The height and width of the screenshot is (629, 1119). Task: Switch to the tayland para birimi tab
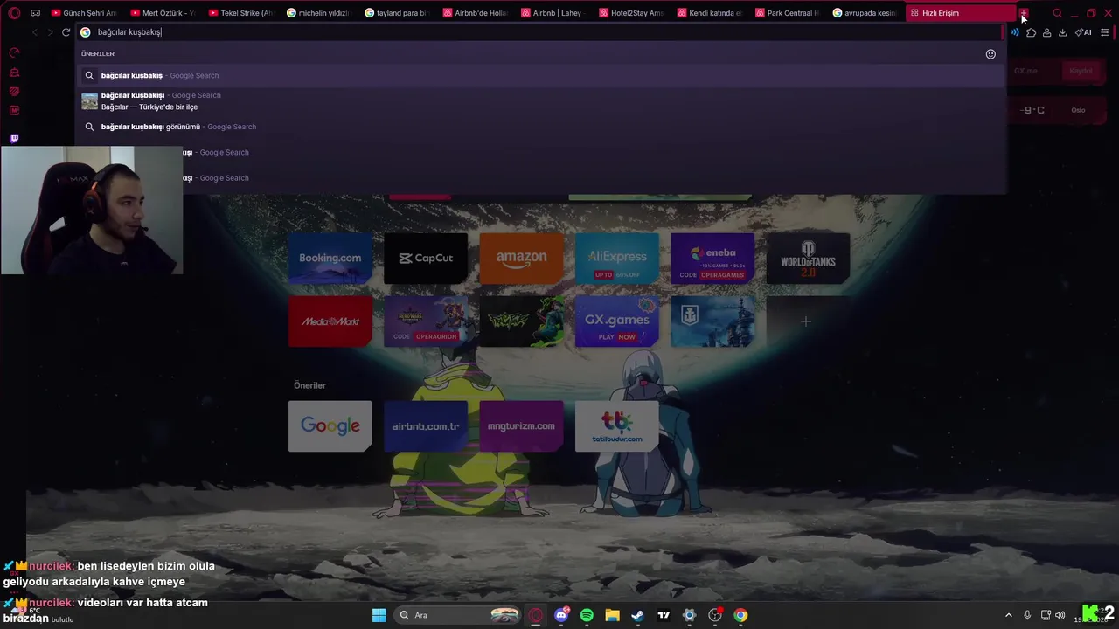click(398, 13)
